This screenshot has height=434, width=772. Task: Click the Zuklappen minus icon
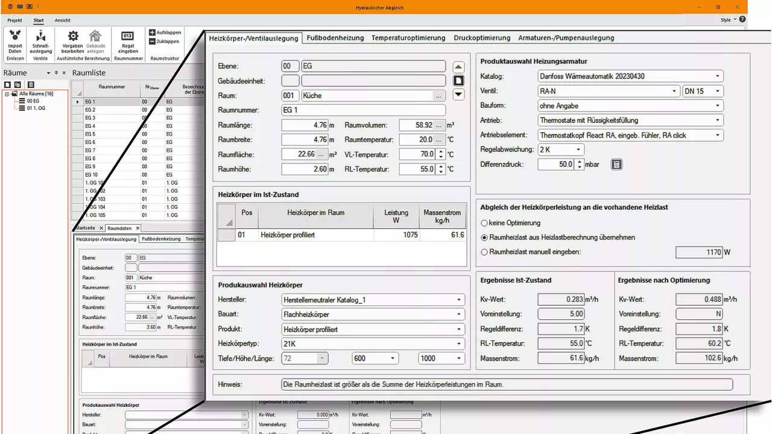(153, 42)
